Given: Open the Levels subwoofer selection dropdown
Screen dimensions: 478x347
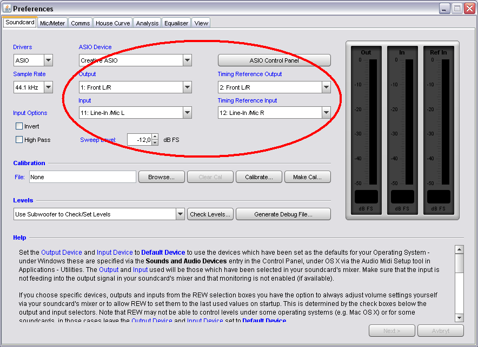Looking at the screenshot, I should tap(181, 214).
